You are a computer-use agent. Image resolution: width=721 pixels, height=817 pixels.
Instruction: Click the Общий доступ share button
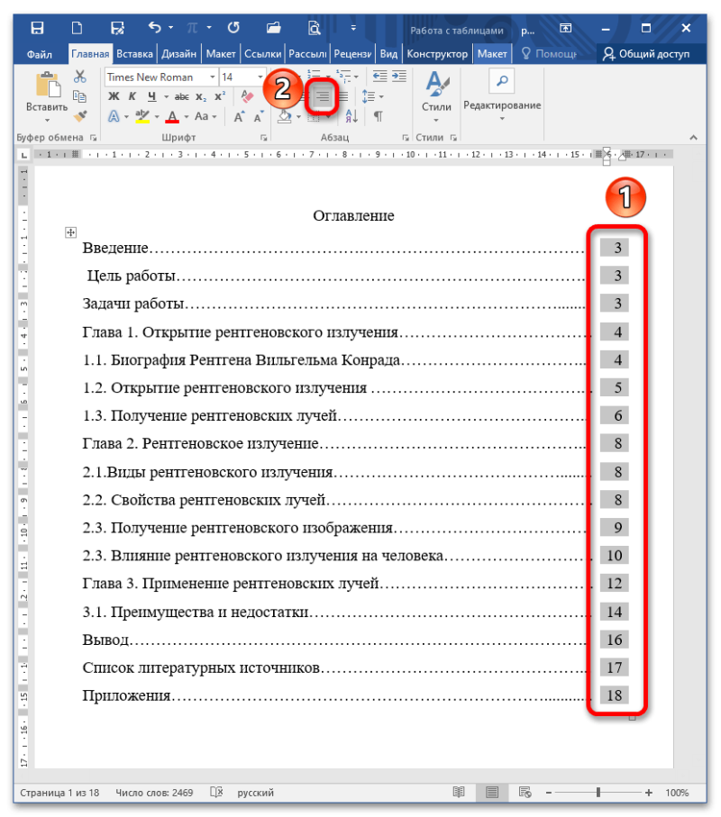[x=646, y=54]
